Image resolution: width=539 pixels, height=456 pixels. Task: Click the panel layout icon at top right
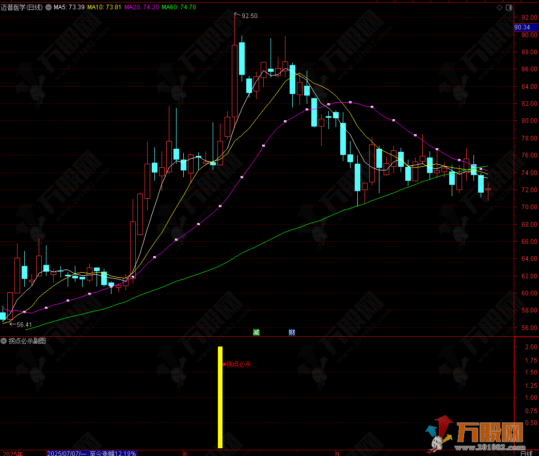[509, 8]
